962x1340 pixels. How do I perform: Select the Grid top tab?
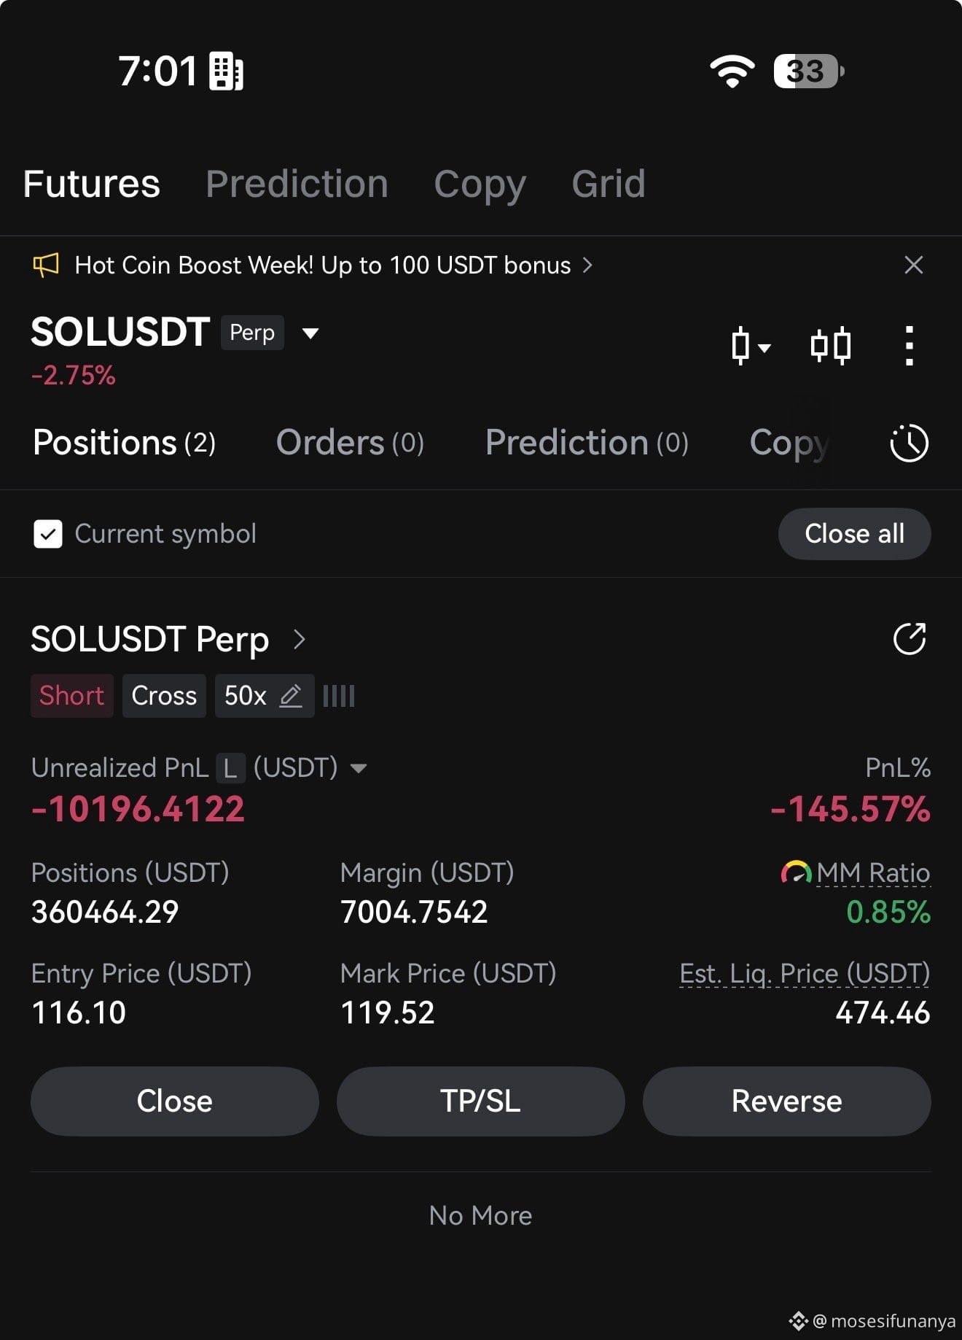point(609,184)
